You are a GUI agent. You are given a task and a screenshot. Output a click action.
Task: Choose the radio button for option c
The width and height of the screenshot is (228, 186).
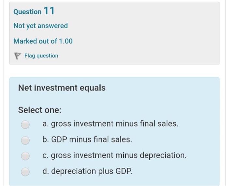point(25,156)
